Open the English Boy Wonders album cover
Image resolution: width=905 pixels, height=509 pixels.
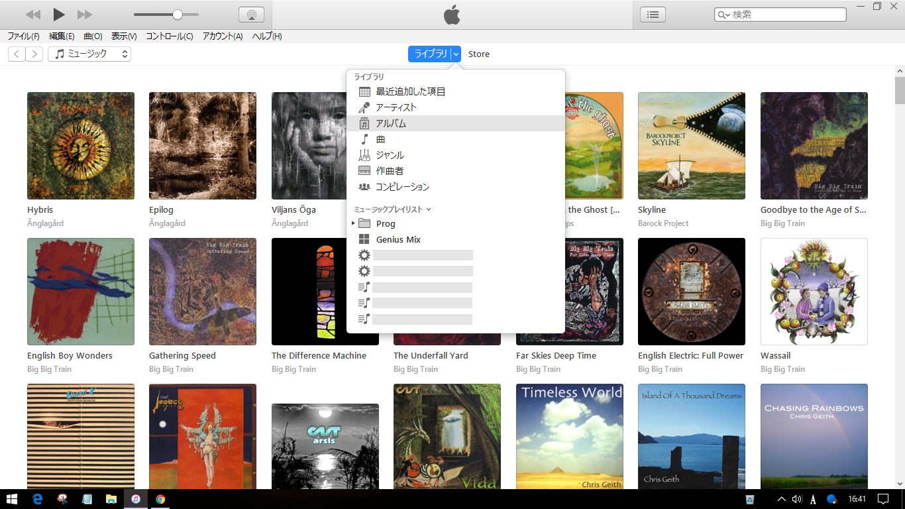(81, 292)
